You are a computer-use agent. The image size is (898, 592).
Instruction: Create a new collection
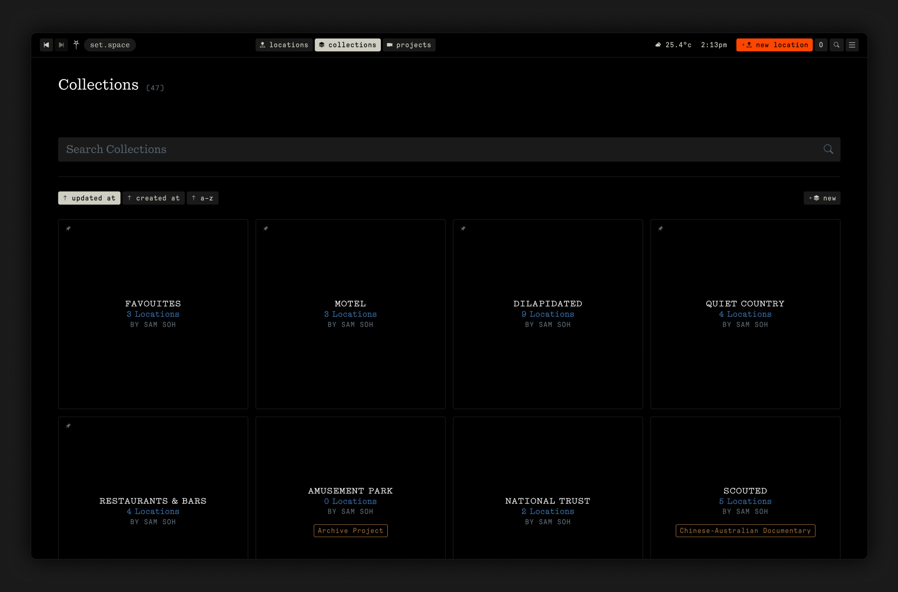click(x=822, y=198)
